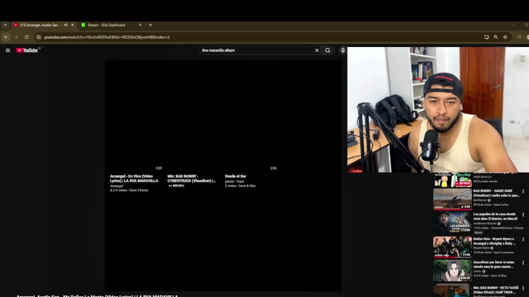Open site information icon in address bar

38,37
